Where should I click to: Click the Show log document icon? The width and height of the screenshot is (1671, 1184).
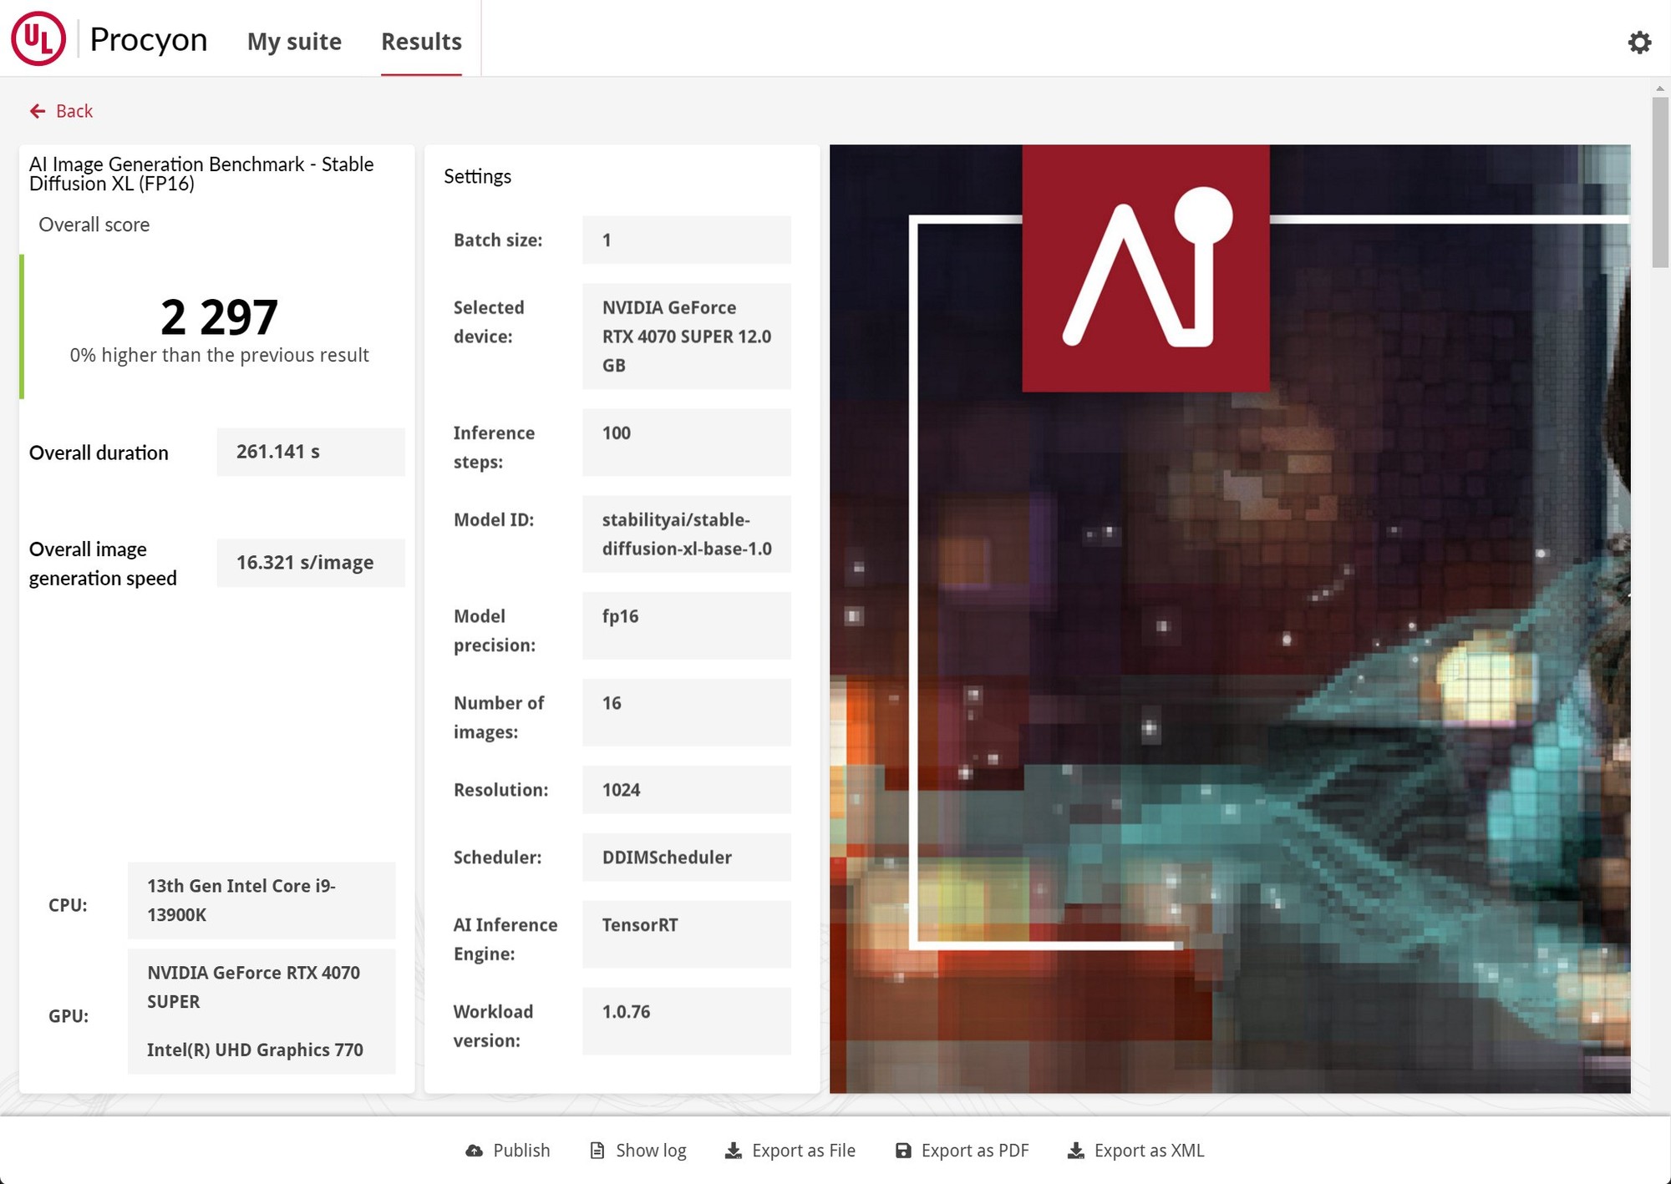point(597,1151)
